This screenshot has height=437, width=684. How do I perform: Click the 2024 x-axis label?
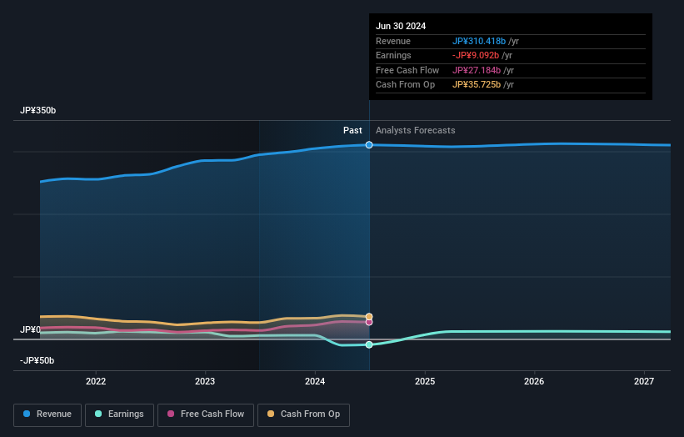(315, 381)
